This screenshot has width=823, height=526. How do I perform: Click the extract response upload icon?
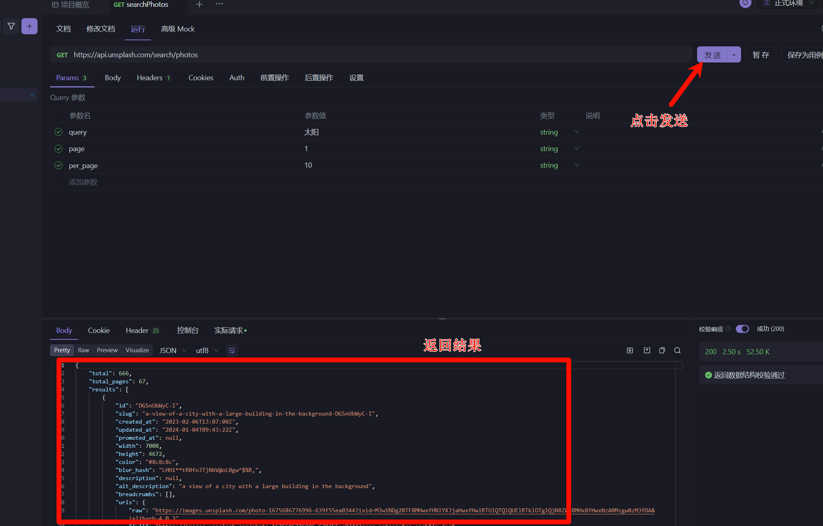point(630,351)
